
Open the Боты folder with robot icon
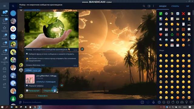coord(5,78)
